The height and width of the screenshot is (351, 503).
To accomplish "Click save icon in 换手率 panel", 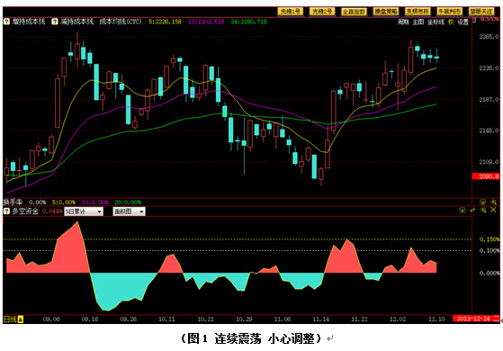I will click(x=483, y=202).
